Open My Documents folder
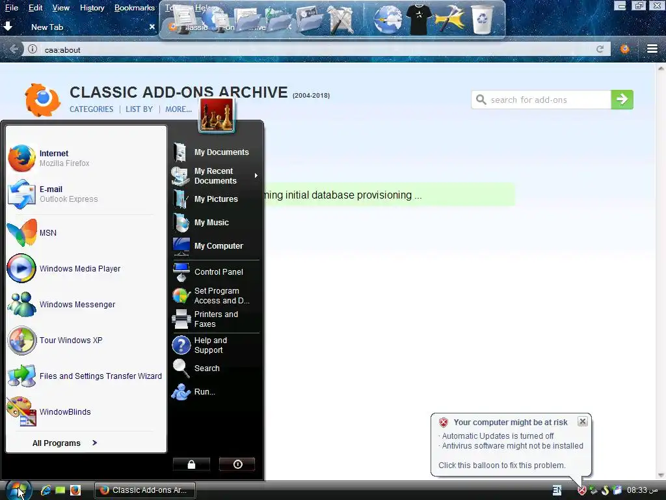Screen dimensions: 666x500 tap(216, 152)
